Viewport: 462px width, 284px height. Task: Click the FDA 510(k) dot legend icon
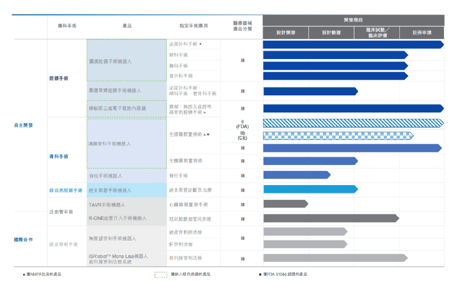pyautogui.click(x=260, y=274)
